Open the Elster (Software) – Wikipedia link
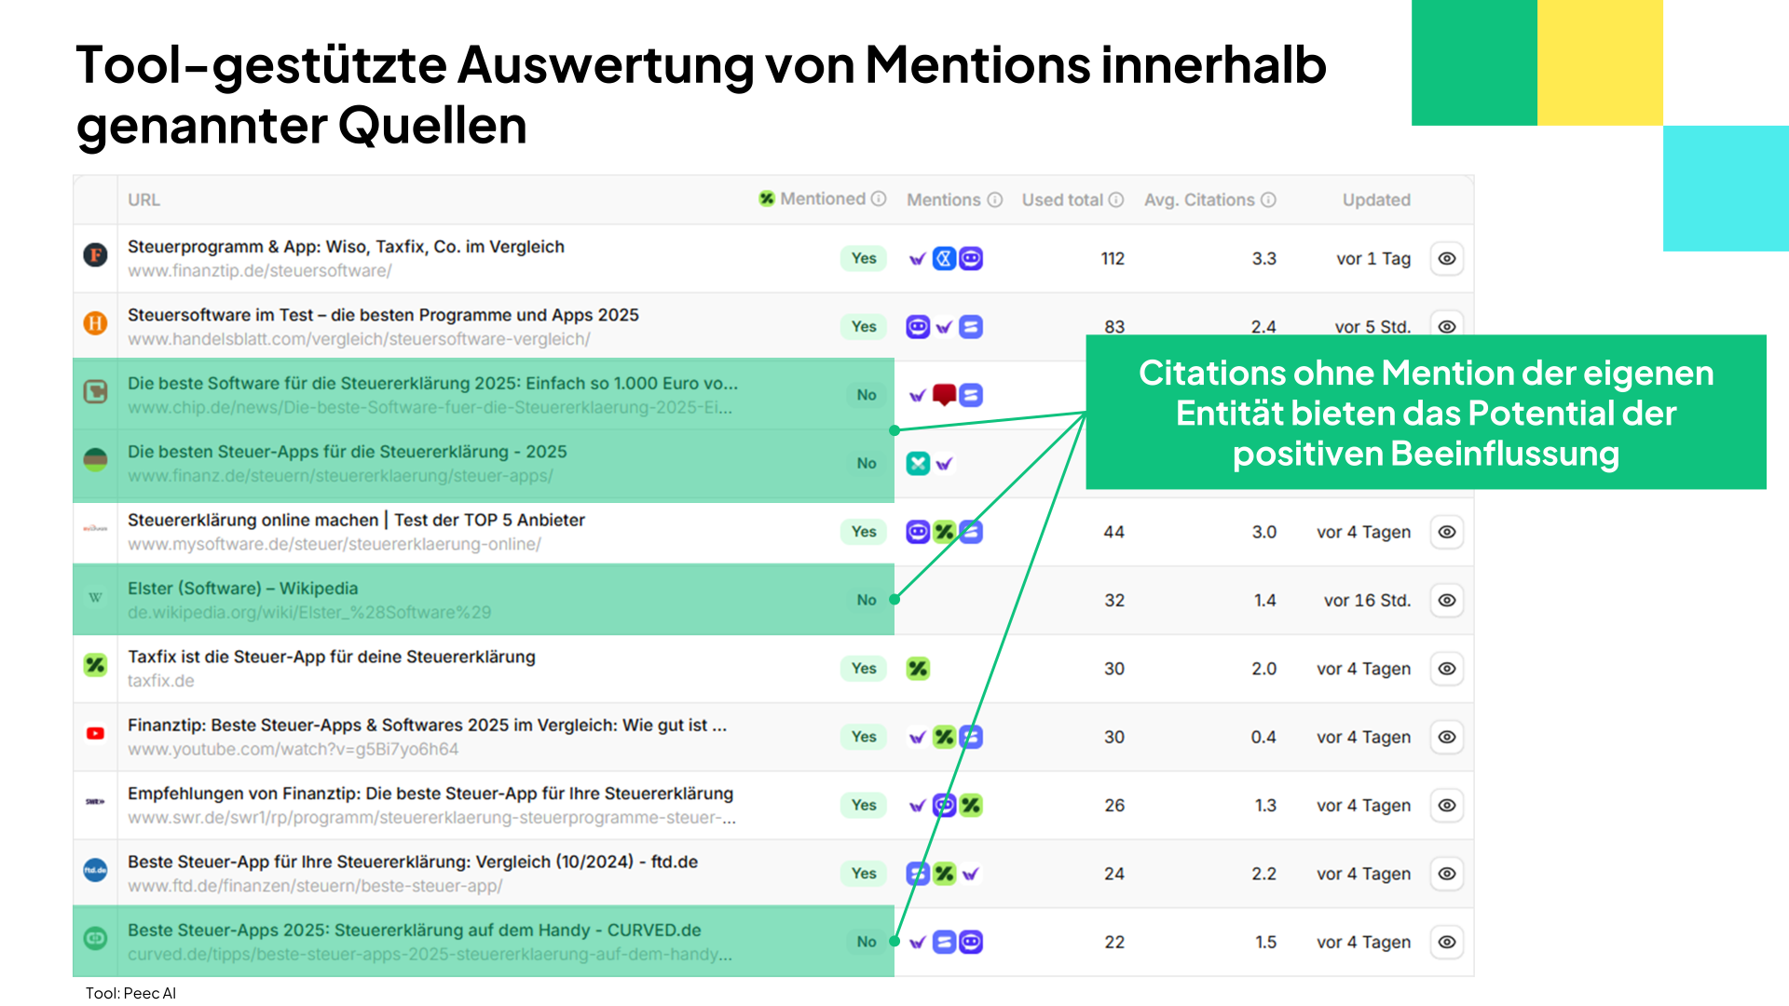The height and width of the screenshot is (1006, 1789). pyautogui.click(x=242, y=589)
